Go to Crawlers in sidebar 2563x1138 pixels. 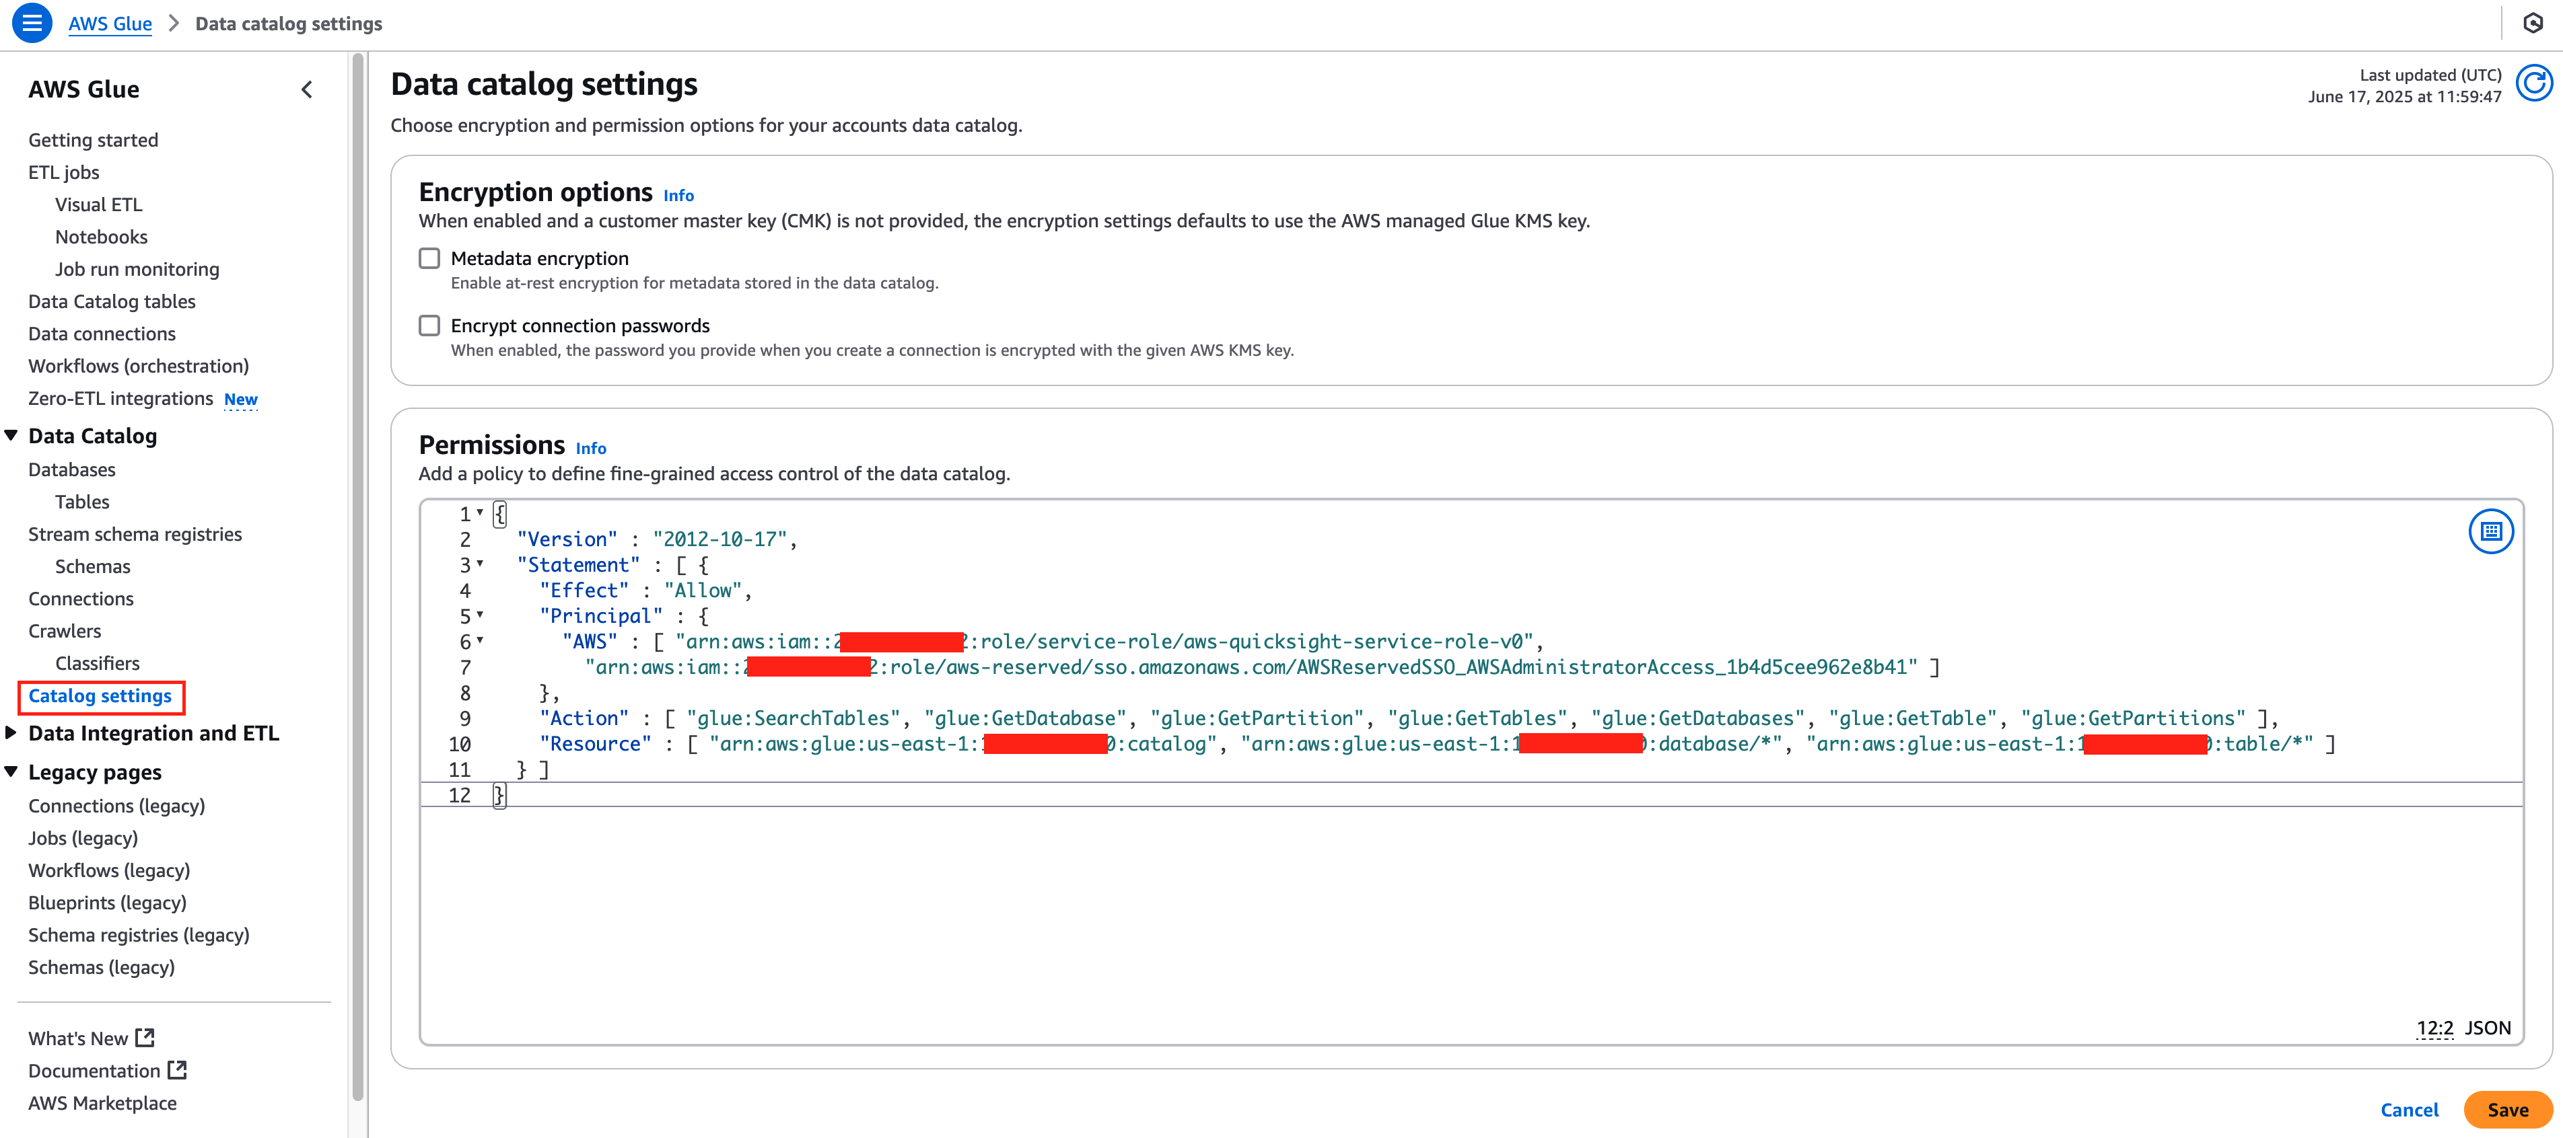(x=65, y=631)
